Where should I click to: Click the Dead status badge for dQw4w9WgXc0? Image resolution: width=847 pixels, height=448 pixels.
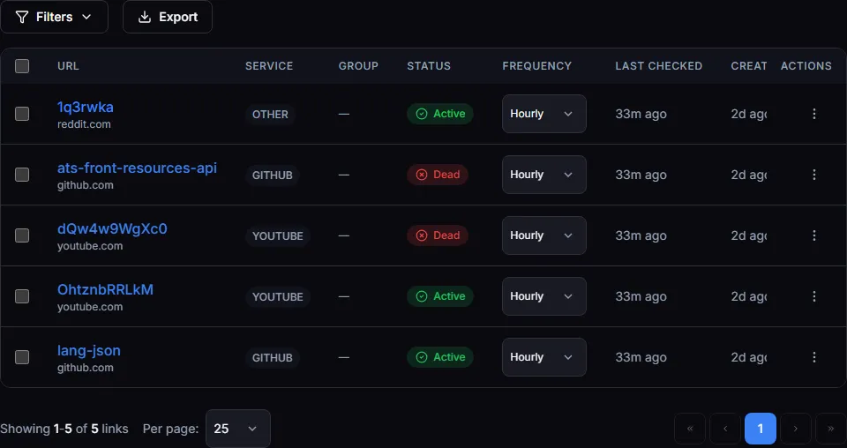click(x=438, y=235)
